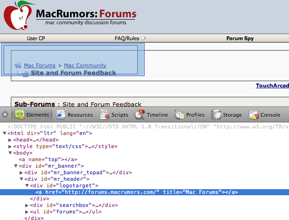Viewport: 289px width, 220px height.
Task: Close the Web Inspector panel
Action: pyautogui.click(x=5, y=115)
